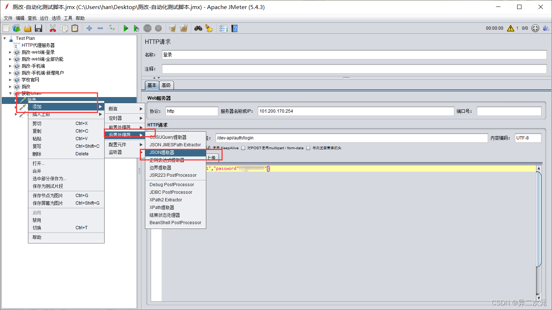Viewport: 552px width, 310px height.
Task: Open the 文件 menu
Action: click(8, 18)
